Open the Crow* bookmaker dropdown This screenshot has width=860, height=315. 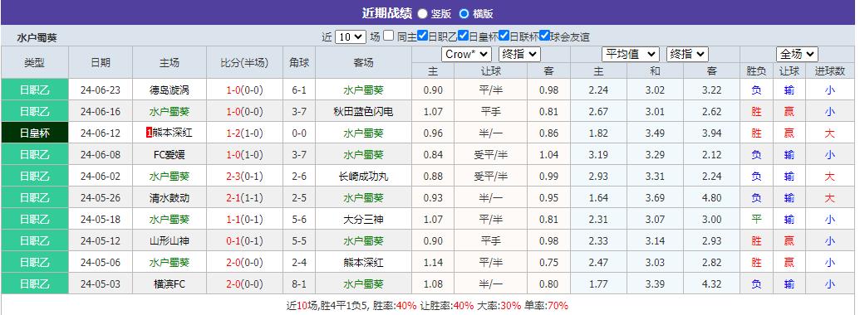[x=466, y=54]
